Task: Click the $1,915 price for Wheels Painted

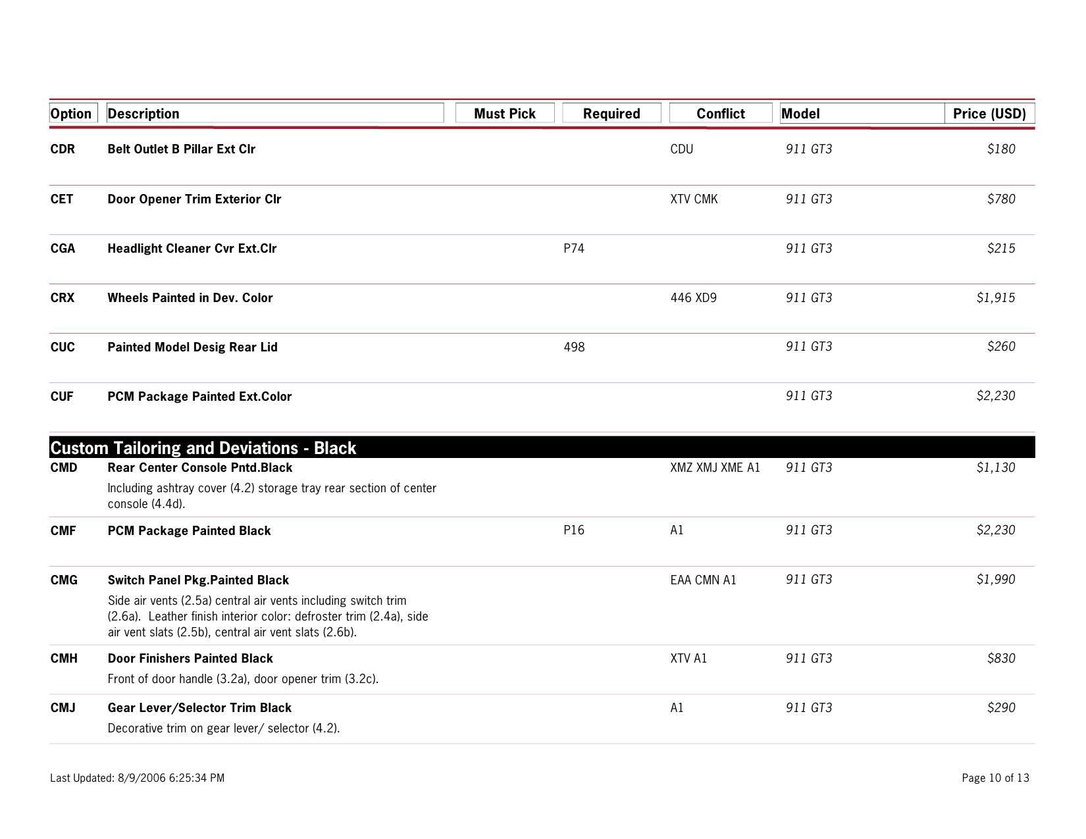Action: pos(995,298)
